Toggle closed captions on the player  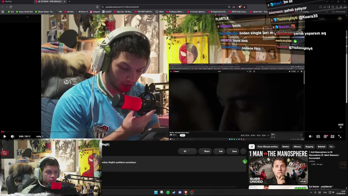pyautogui.click(x=318, y=136)
